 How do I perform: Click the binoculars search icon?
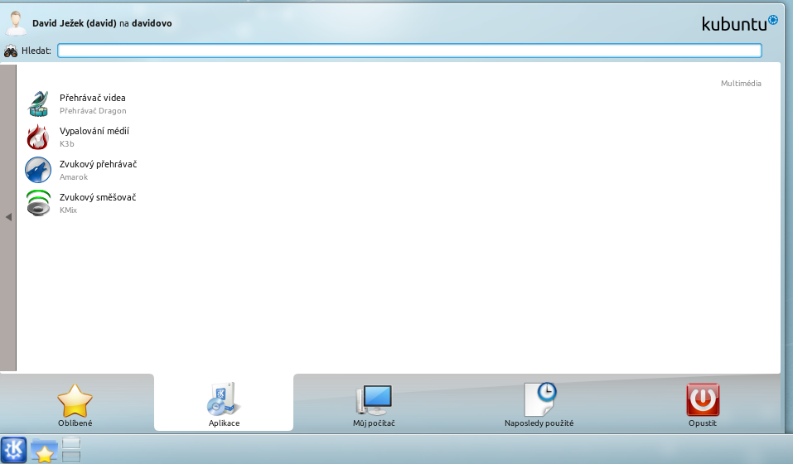click(11, 51)
